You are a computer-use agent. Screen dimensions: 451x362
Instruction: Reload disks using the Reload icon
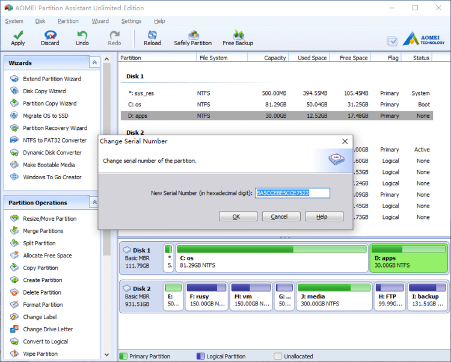coord(152,38)
